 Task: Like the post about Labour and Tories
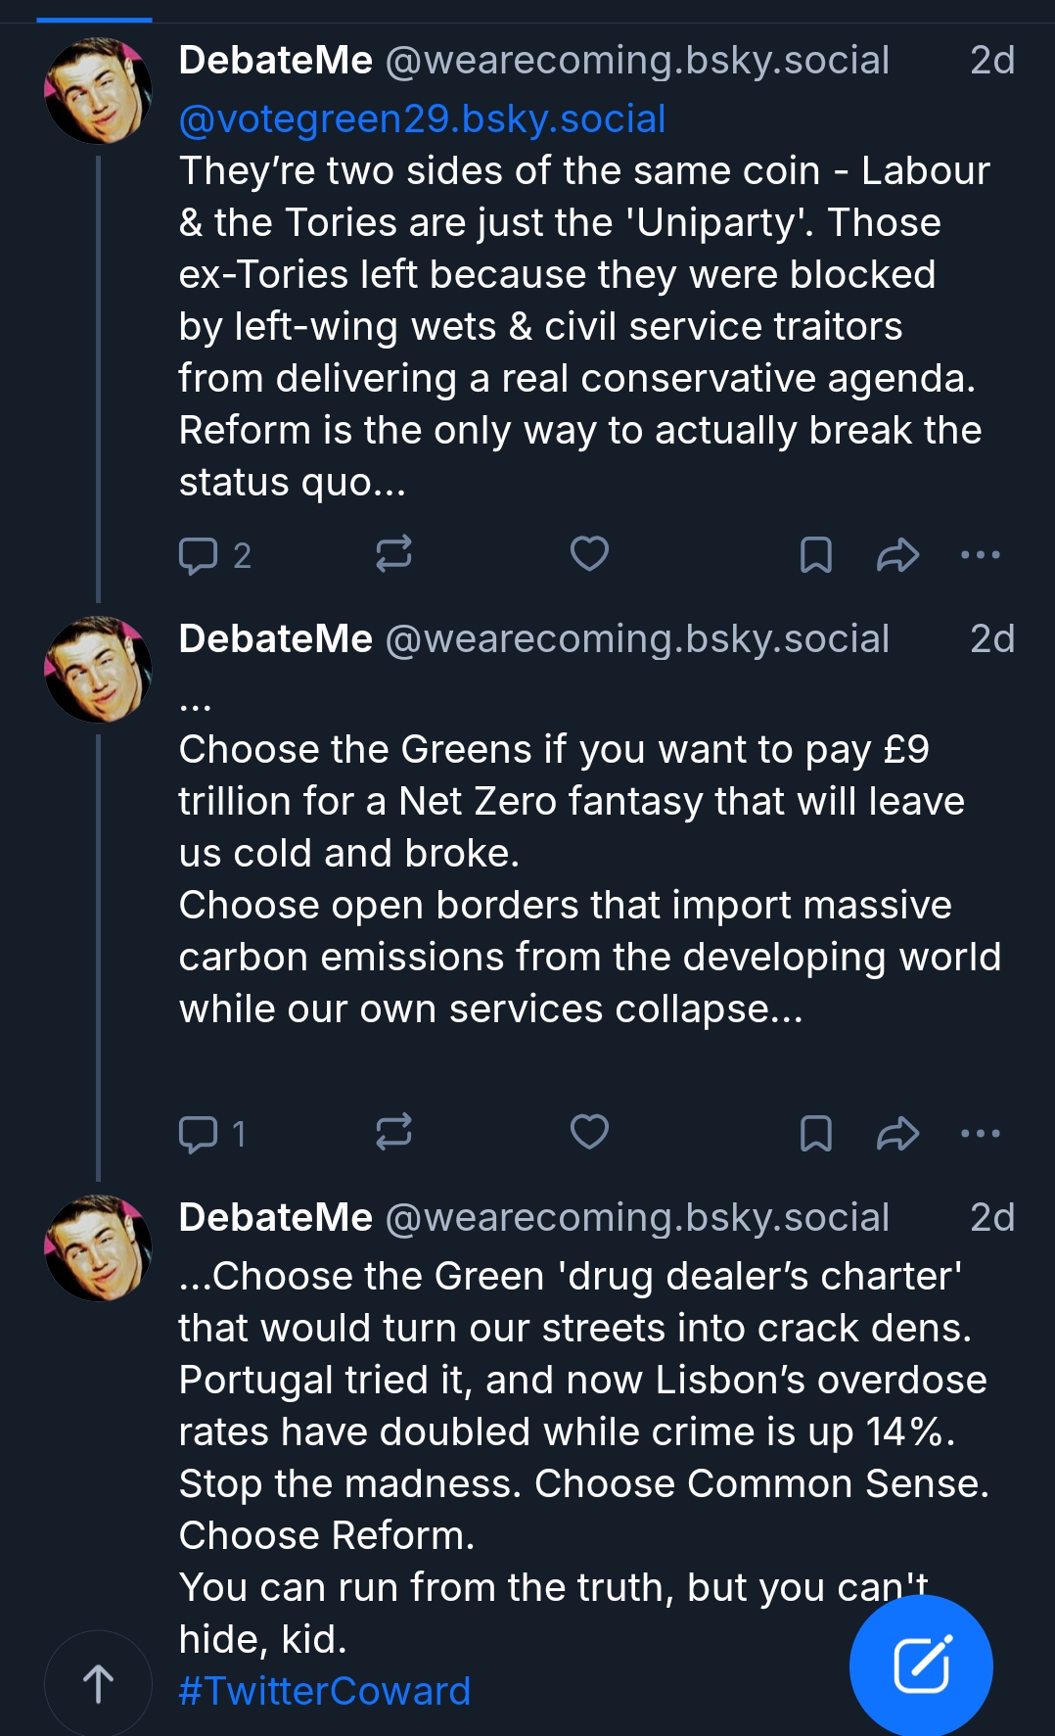point(589,554)
